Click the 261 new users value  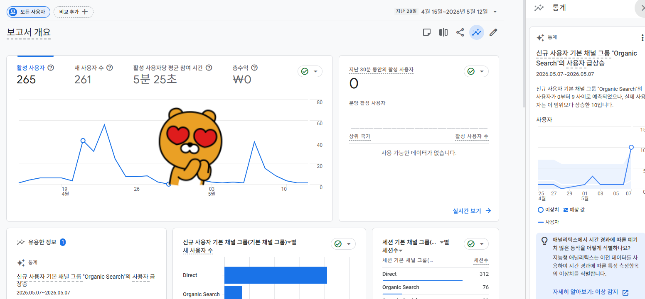83,79
